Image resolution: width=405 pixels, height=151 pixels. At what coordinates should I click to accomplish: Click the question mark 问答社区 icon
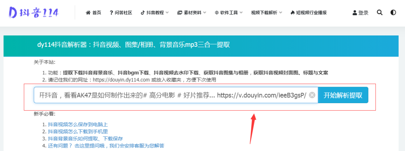(x=111, y=13)
